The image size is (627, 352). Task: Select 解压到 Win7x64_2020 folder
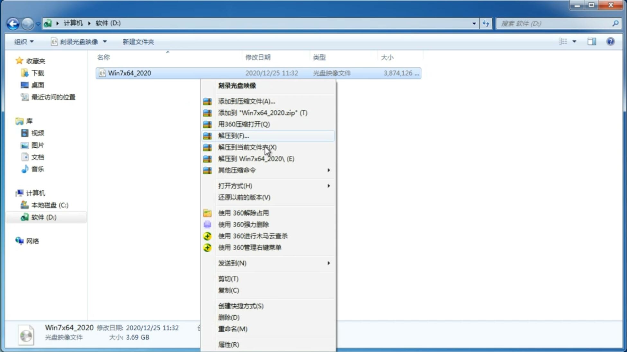point(256,158)
